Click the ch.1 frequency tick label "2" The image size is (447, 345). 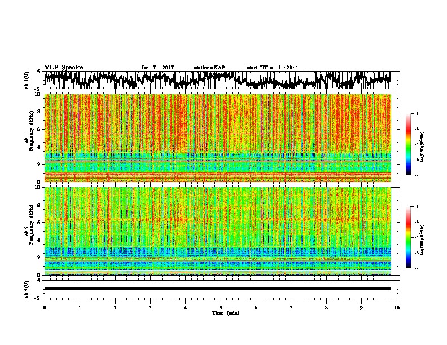40,164
